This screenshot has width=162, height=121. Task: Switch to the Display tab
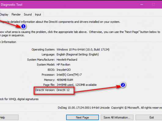(5, 14)
